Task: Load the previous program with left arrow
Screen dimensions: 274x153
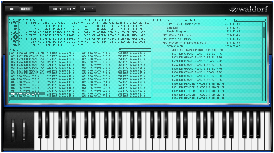Action: tap(84, 9)
